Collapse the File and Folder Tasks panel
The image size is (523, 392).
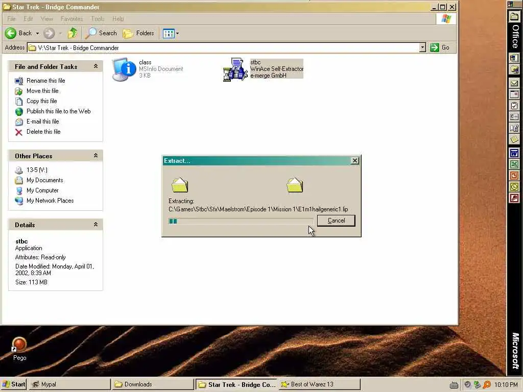[x=96, y=66]
